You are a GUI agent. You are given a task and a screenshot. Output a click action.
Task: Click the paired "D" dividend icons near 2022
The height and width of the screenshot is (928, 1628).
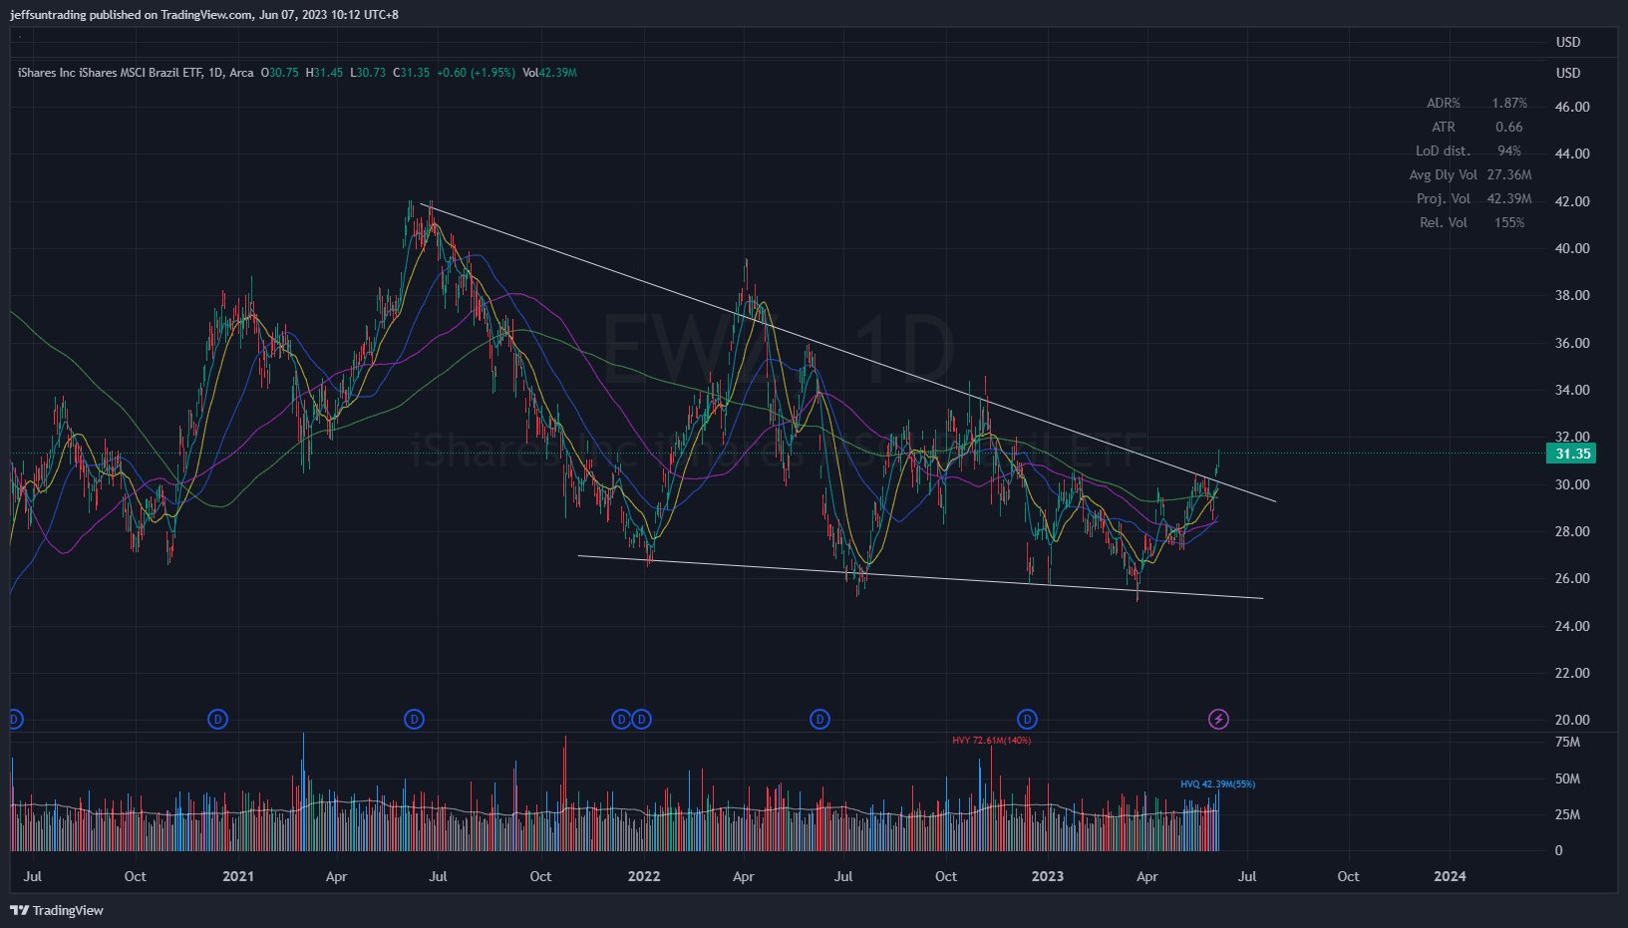[630, 719]
